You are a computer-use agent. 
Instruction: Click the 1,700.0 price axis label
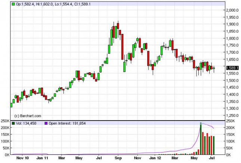(x=232, y=52)
